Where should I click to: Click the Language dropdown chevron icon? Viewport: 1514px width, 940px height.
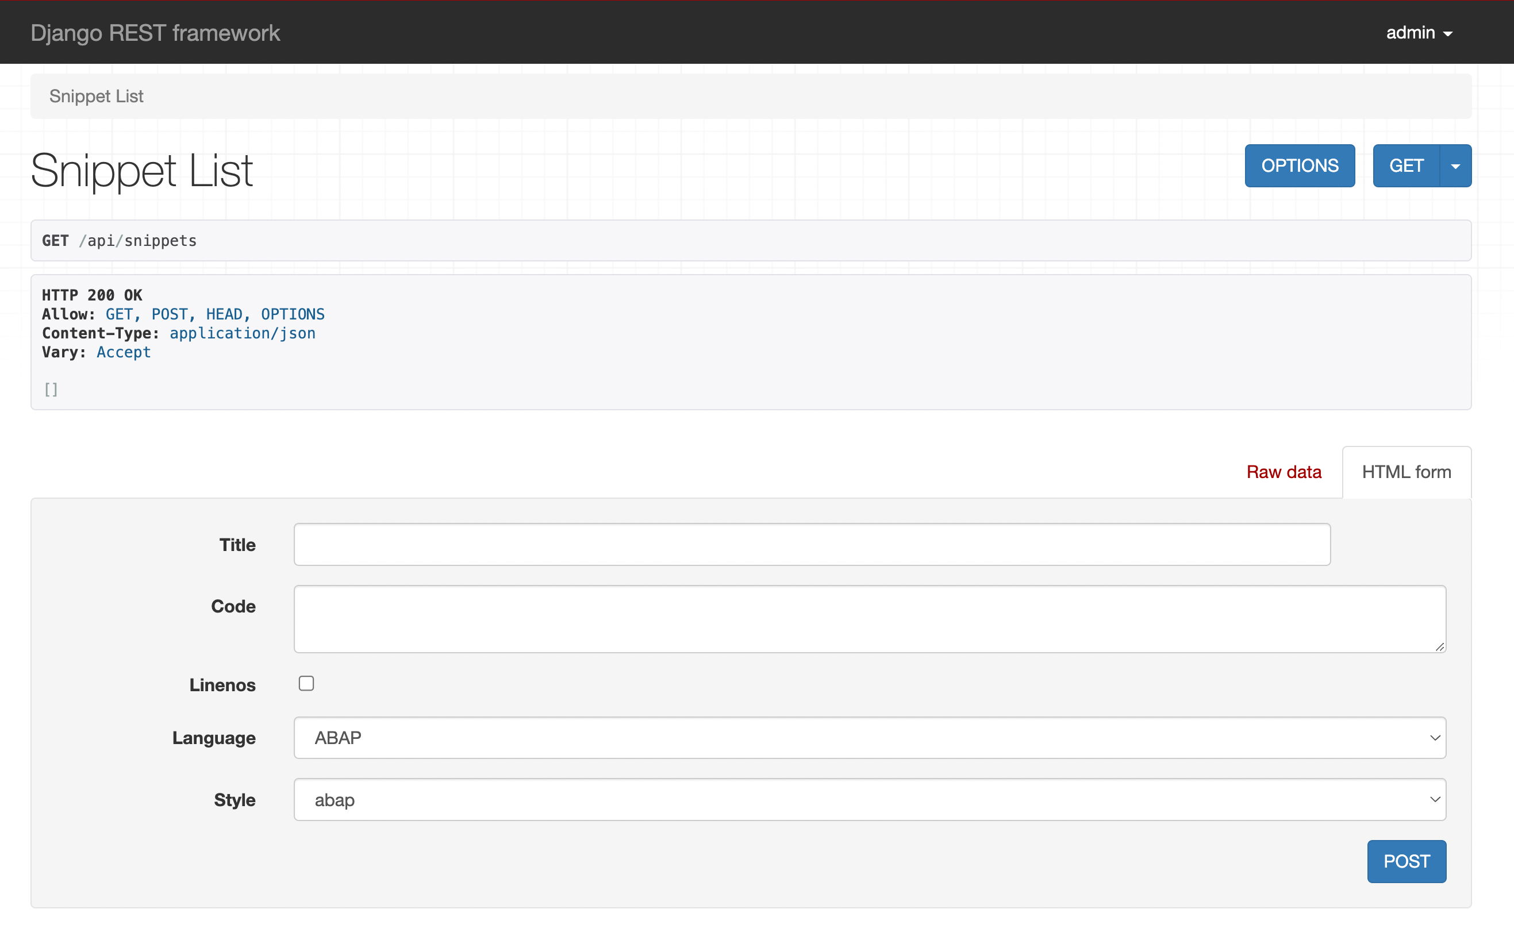point(1435,738)
